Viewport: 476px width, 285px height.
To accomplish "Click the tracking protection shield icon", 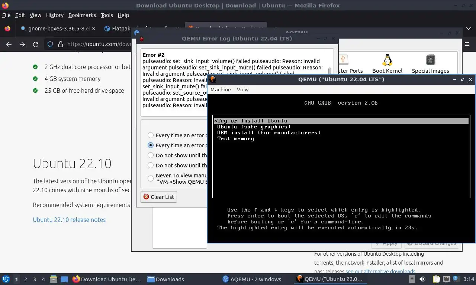I will pyautogui.click(x=50, y=44).
